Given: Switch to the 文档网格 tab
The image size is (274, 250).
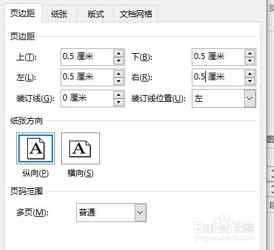Looking at the screenshot, I should tap(136, 14).
